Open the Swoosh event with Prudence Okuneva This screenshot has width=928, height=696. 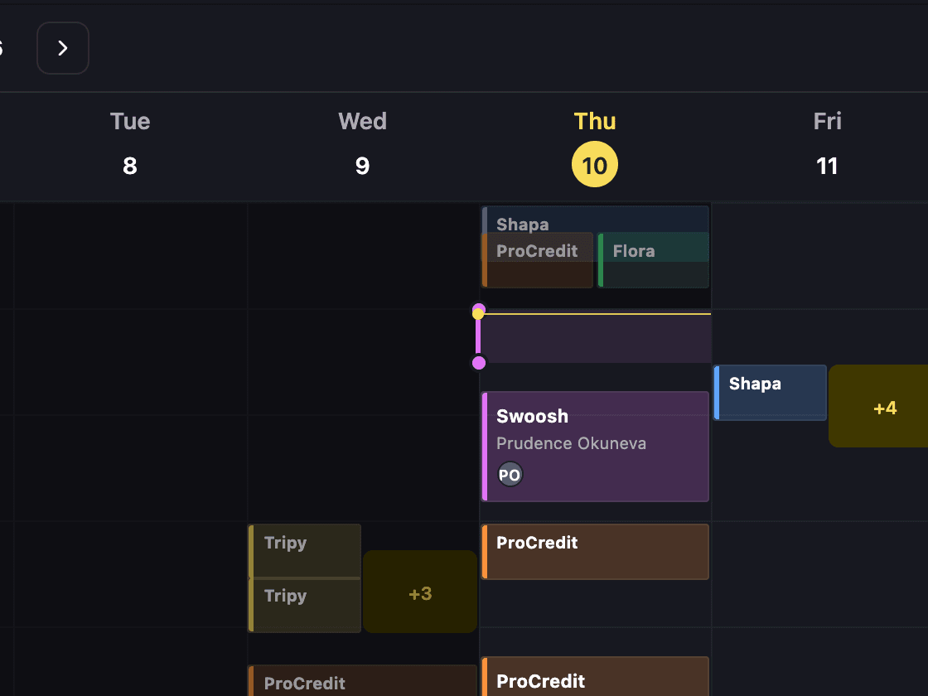(595, 447)
